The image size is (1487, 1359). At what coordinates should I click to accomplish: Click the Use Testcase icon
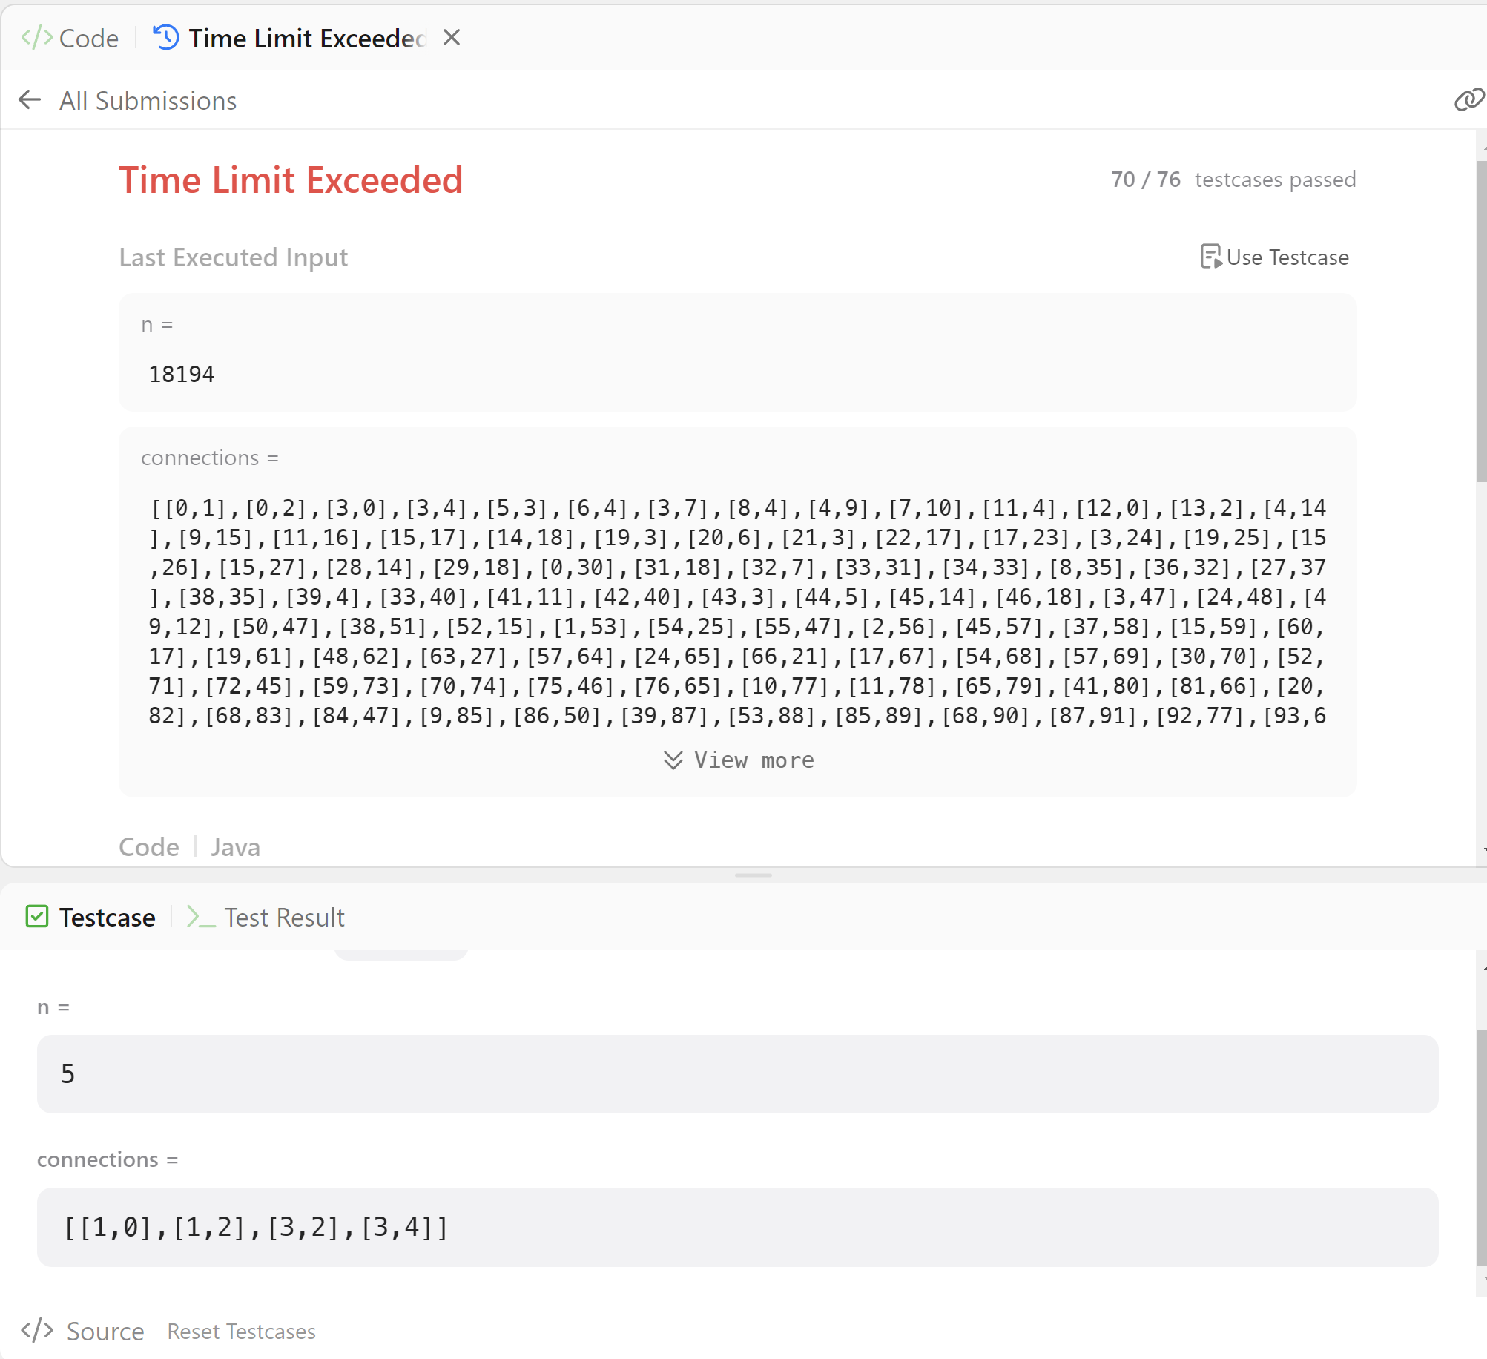(x=1210, y=257)
